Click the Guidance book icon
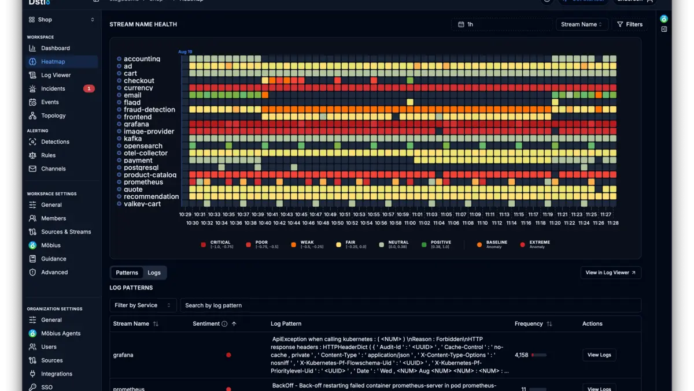 [32, 259]
